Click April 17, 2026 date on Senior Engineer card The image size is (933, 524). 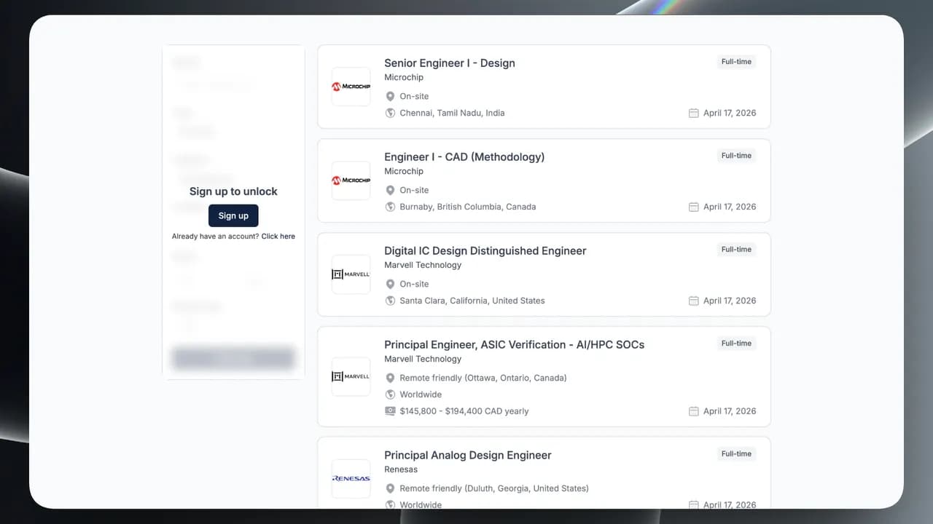pos(730,113)
